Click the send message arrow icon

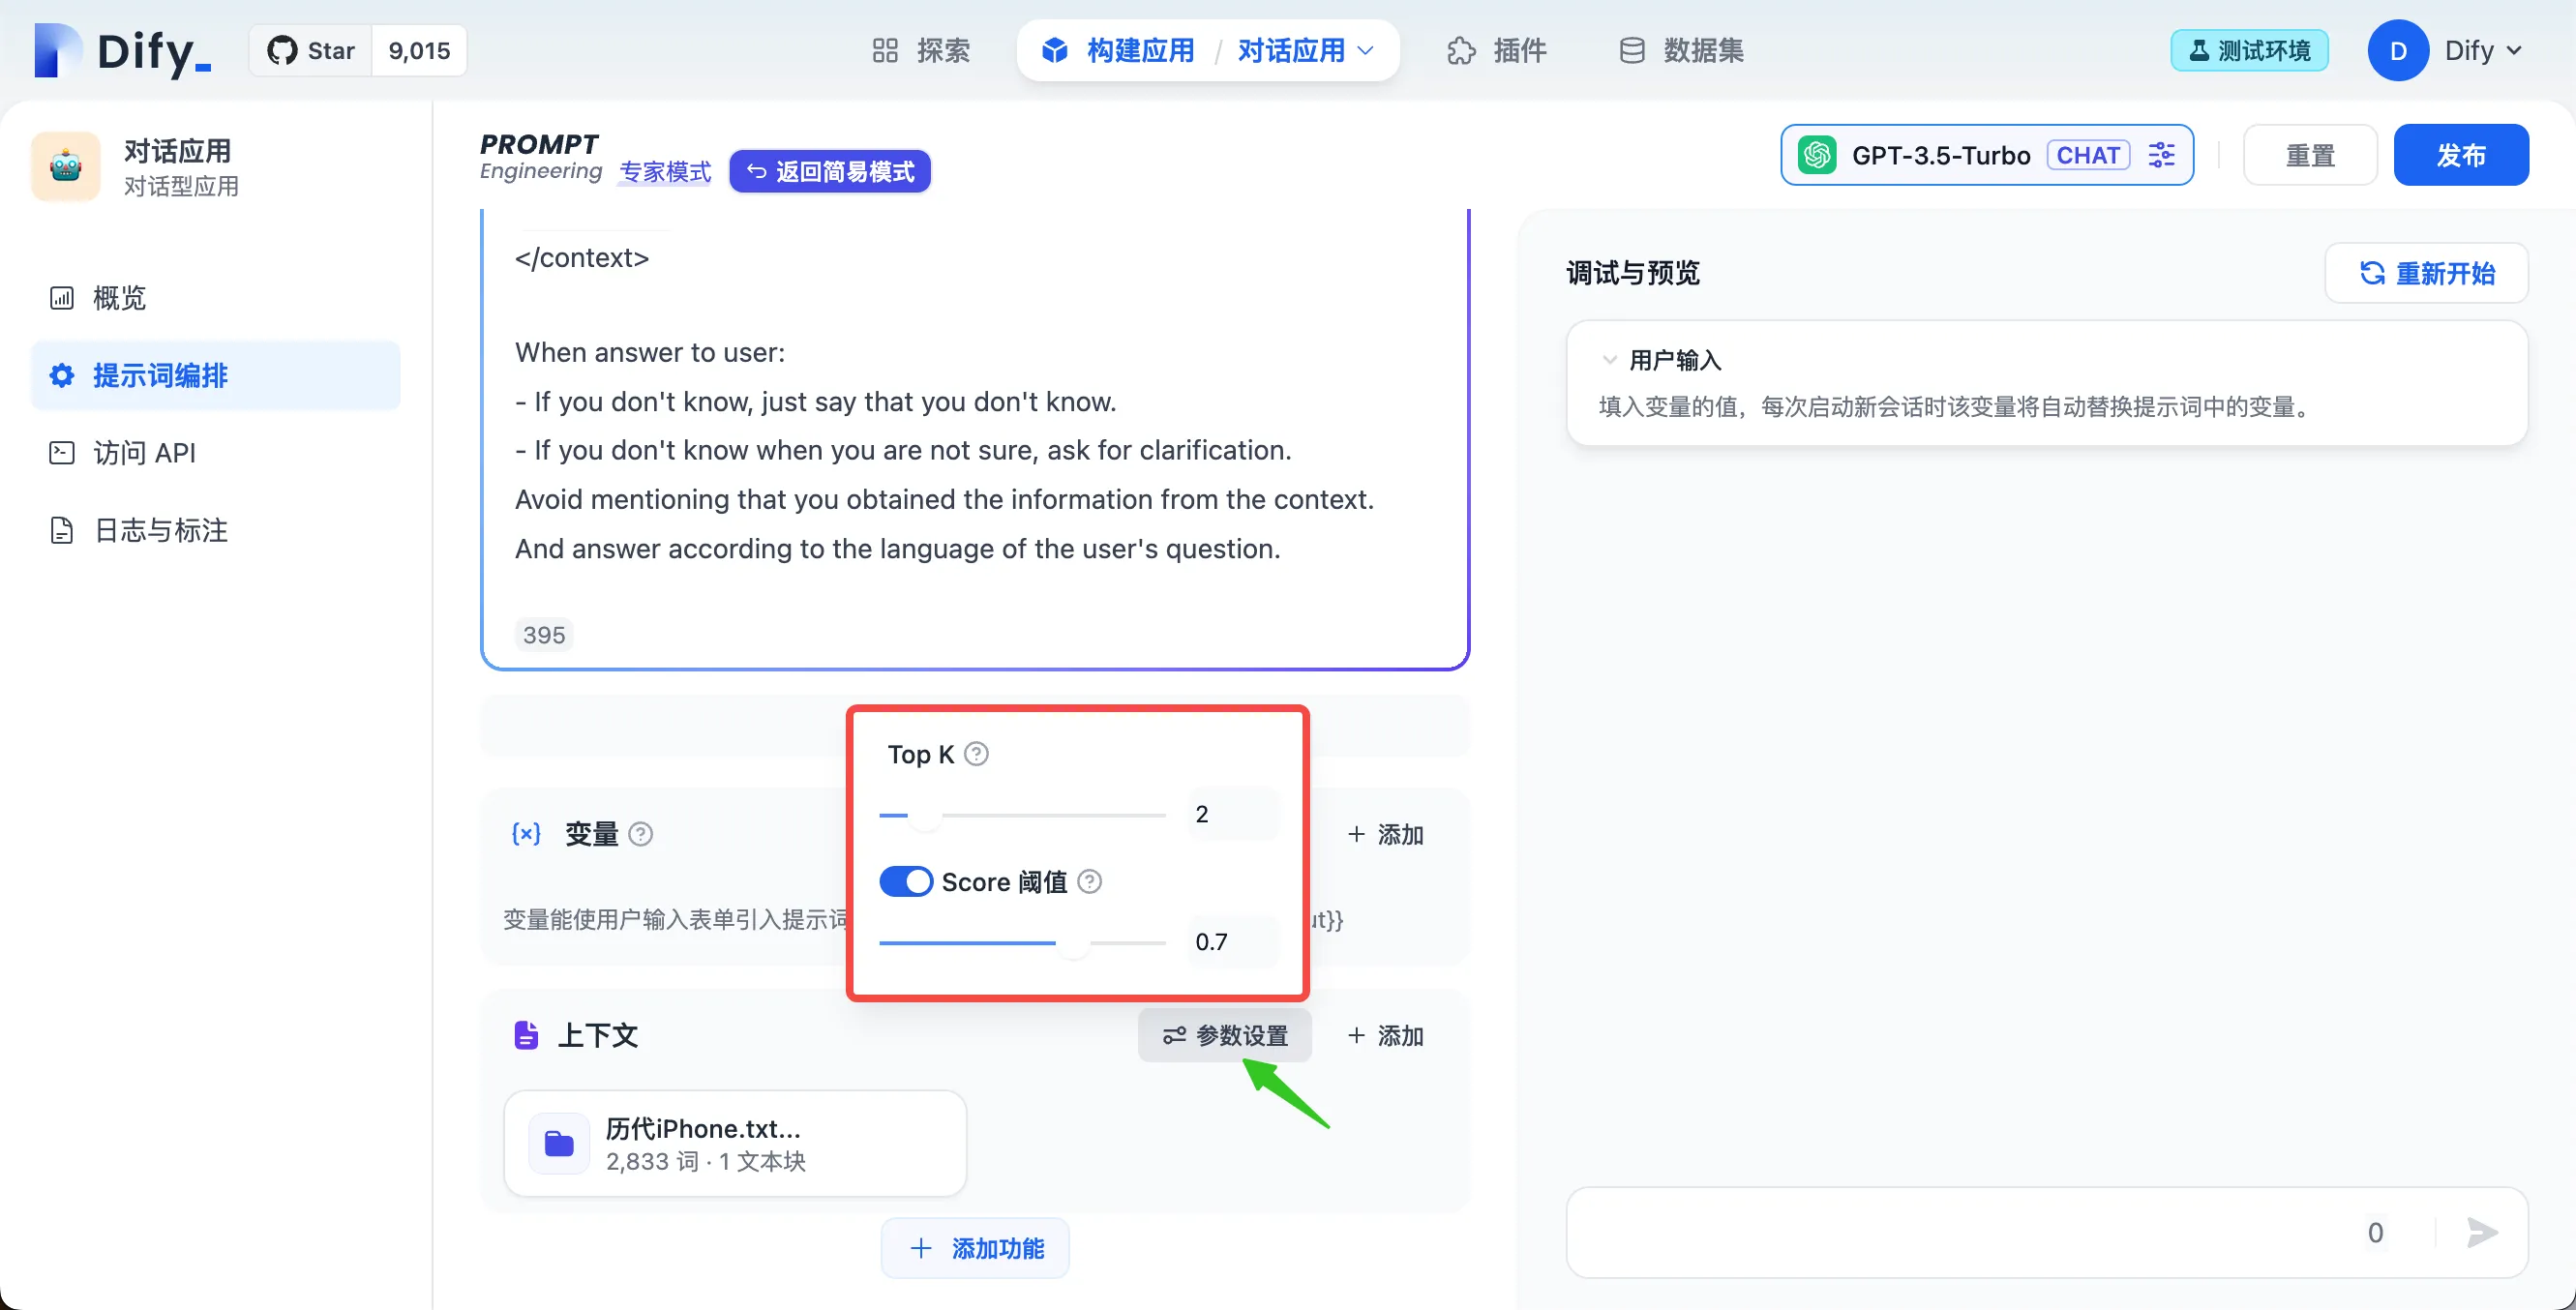[2481, 1232]
